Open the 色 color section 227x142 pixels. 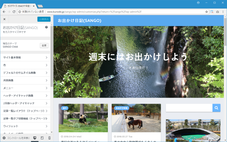click(25, 65)
